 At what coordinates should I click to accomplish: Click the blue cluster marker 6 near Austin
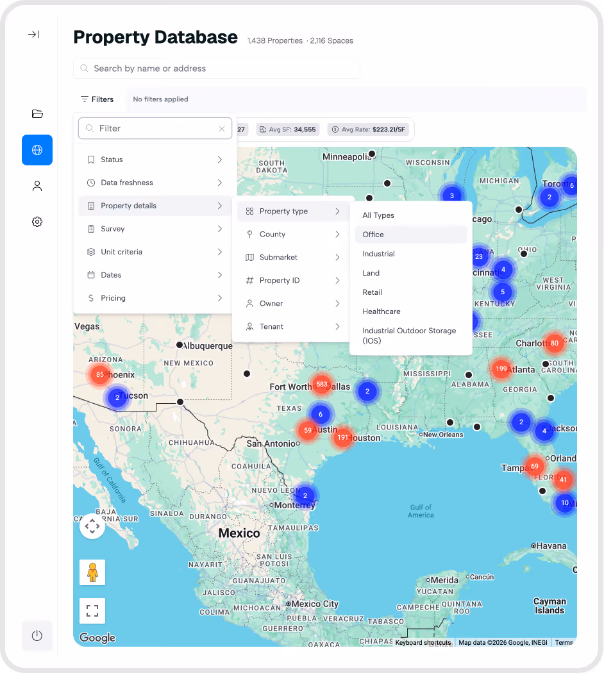tap(321, 414)
